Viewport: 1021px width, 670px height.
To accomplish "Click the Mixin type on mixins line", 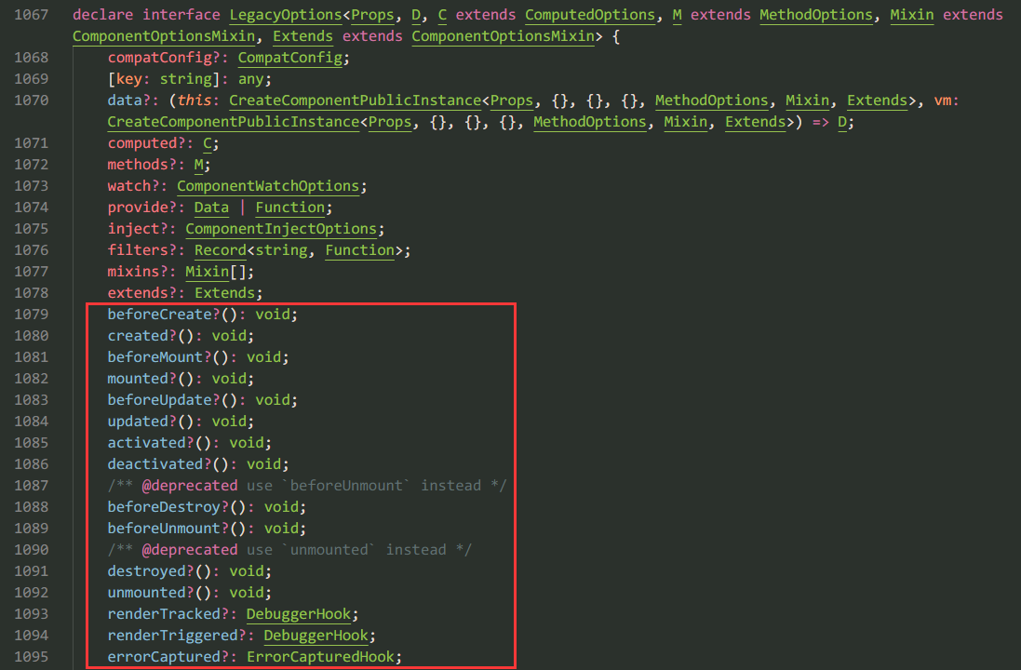I will tap(207, 272).
